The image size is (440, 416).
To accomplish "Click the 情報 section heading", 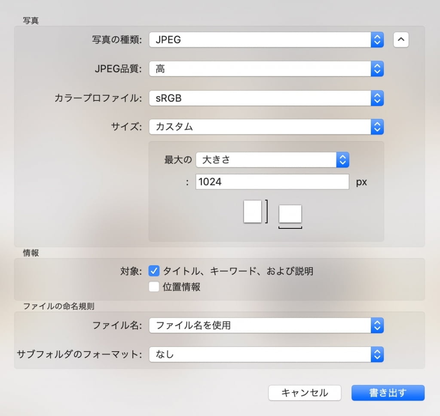I will [31, 253].
